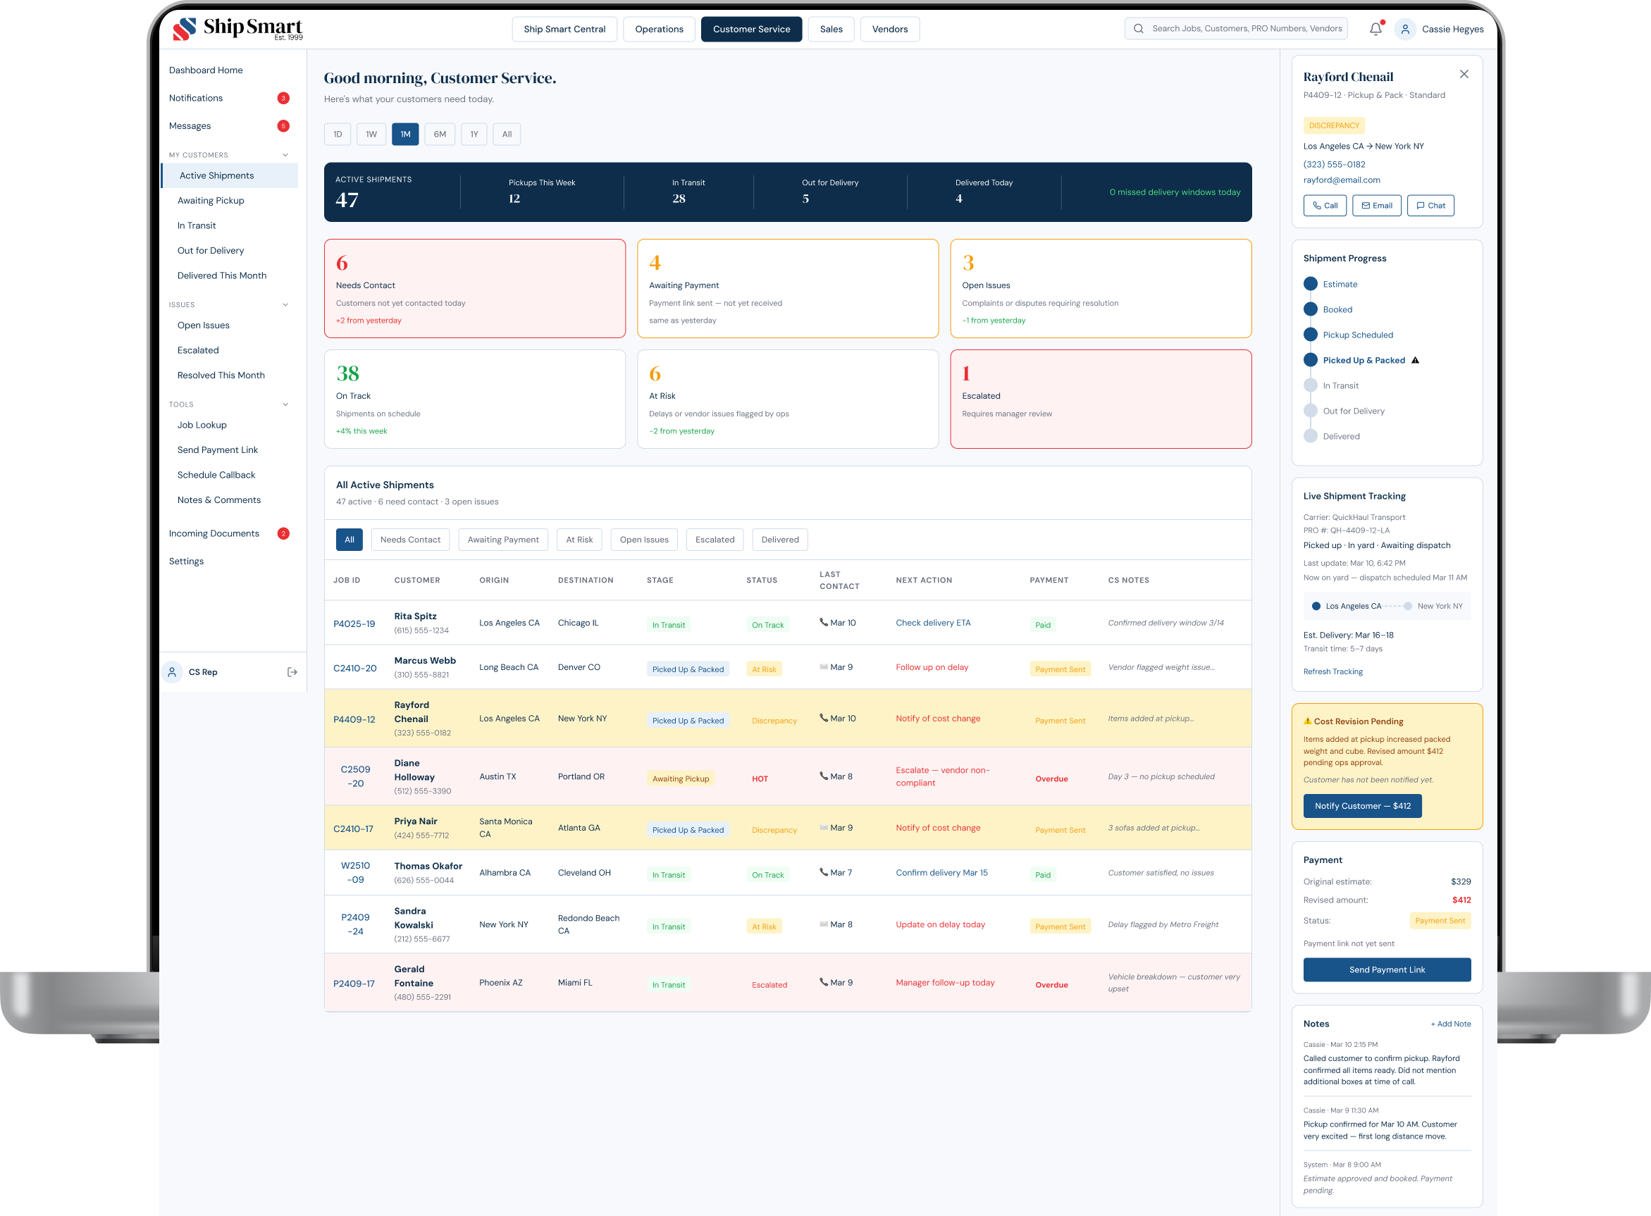This screenshot has width=1651, height=1216.
Task: Click the Refresh Tracking link
Action: [x=1332, y=671]
